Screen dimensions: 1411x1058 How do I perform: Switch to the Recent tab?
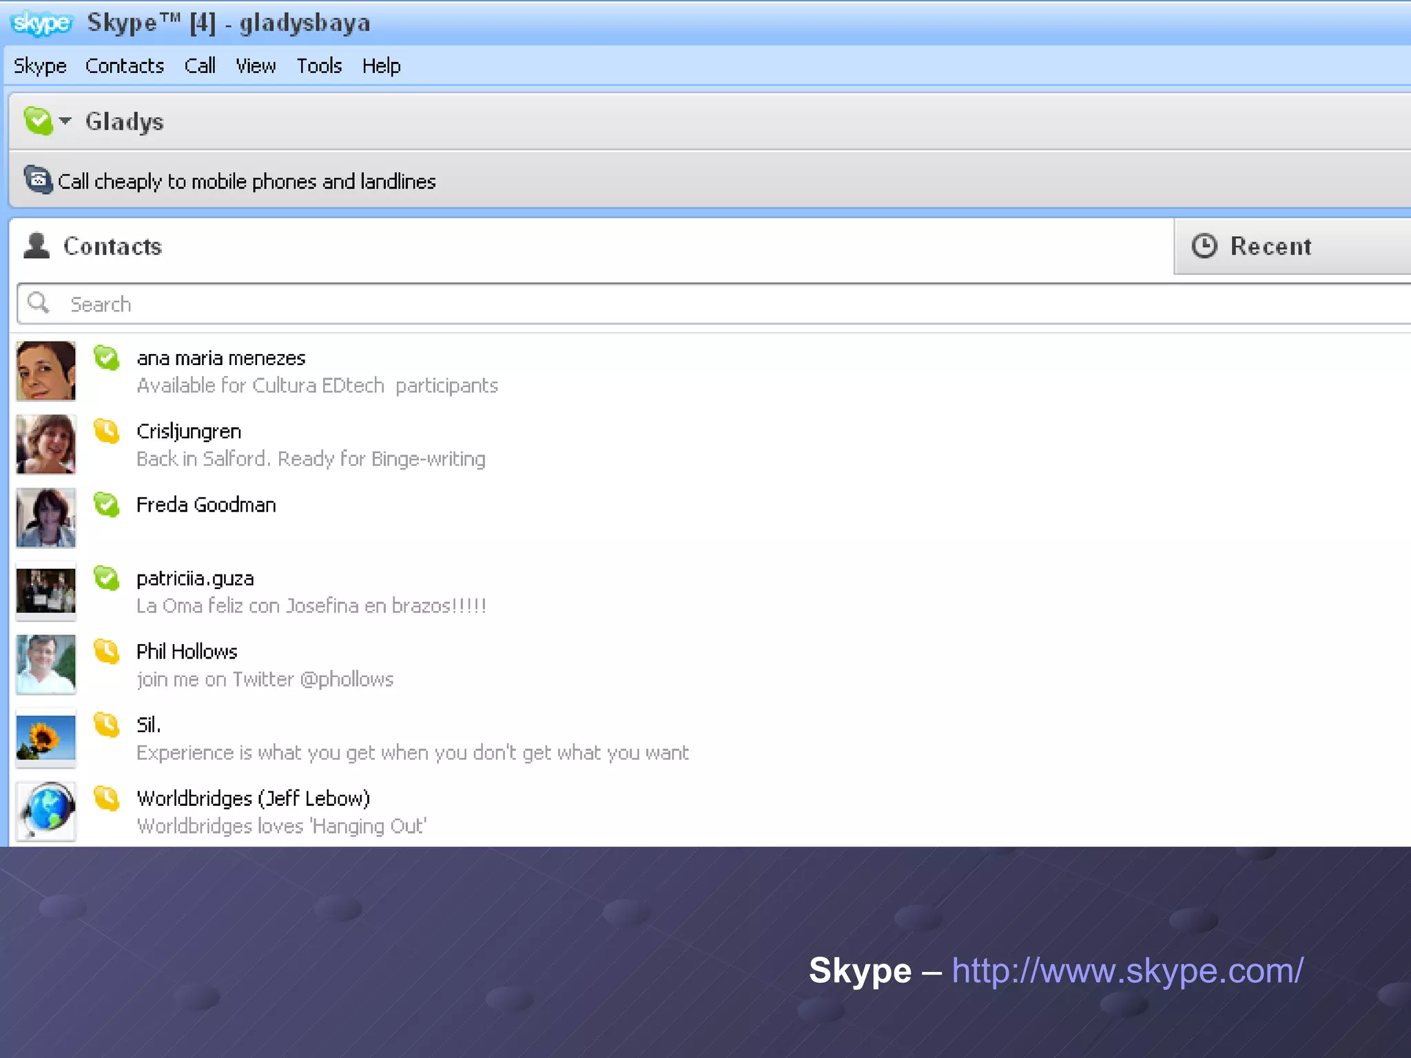coord(1292,246)
